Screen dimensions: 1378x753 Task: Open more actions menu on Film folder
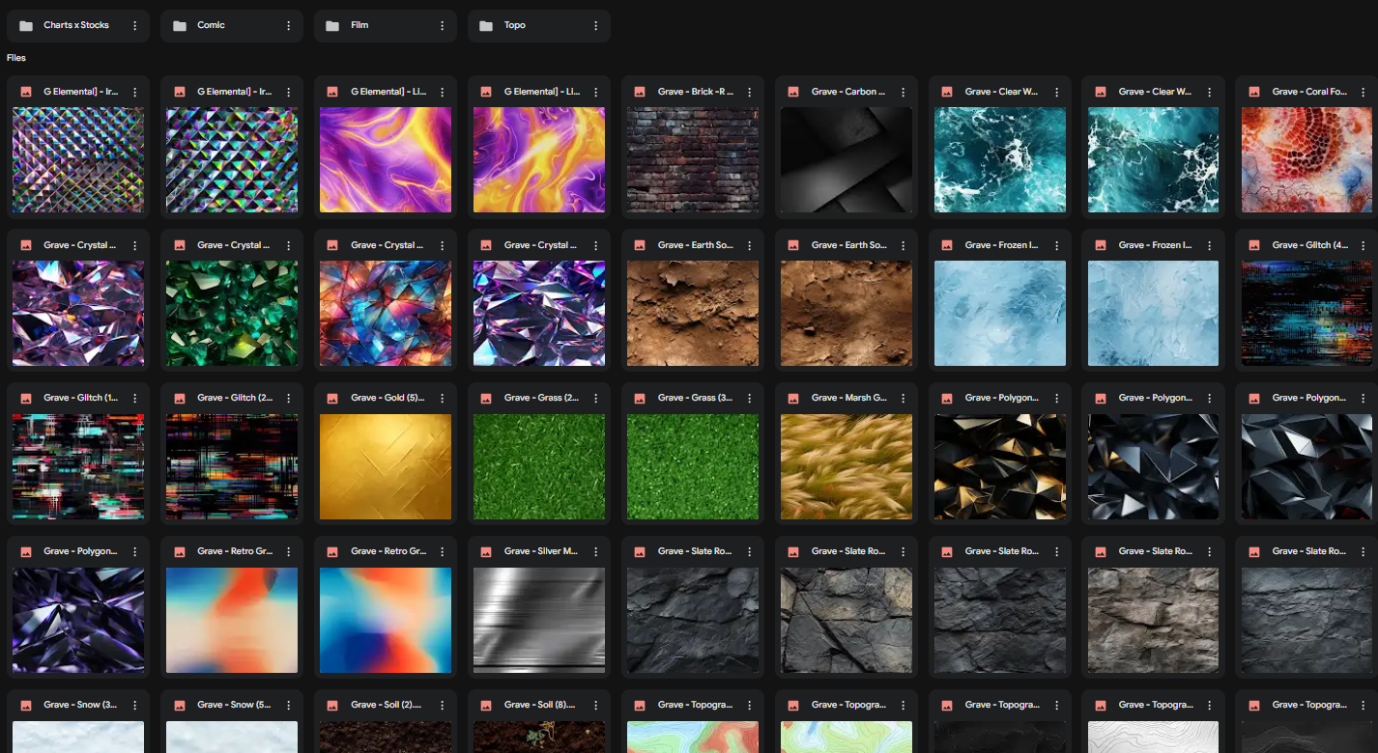pos(442,26)
